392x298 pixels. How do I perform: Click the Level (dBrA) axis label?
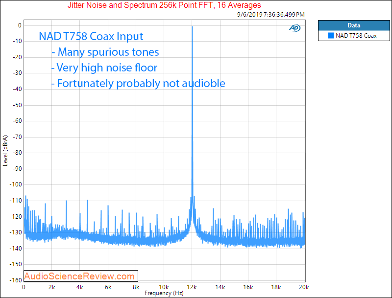coord(5,151)
